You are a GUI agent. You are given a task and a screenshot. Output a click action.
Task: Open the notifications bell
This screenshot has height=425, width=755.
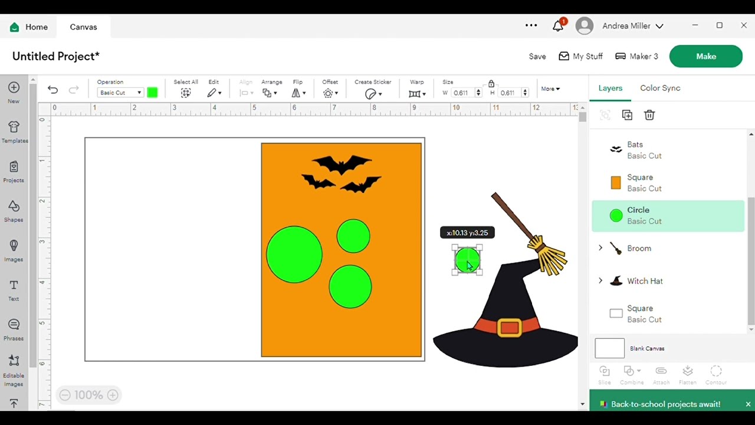[558, 25]
